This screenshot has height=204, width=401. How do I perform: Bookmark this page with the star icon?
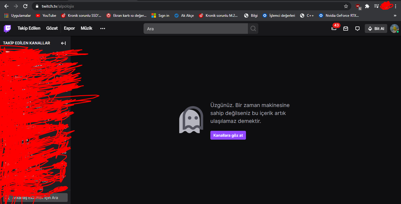tap(346, 6)
